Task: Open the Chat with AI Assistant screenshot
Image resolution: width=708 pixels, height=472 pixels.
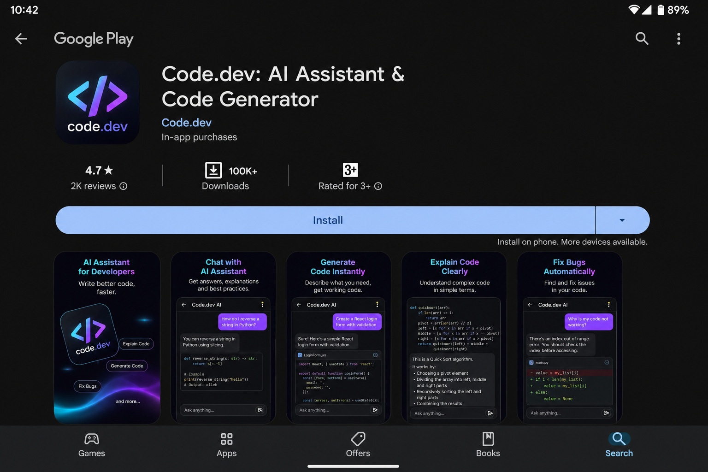Action: point(224,337)
